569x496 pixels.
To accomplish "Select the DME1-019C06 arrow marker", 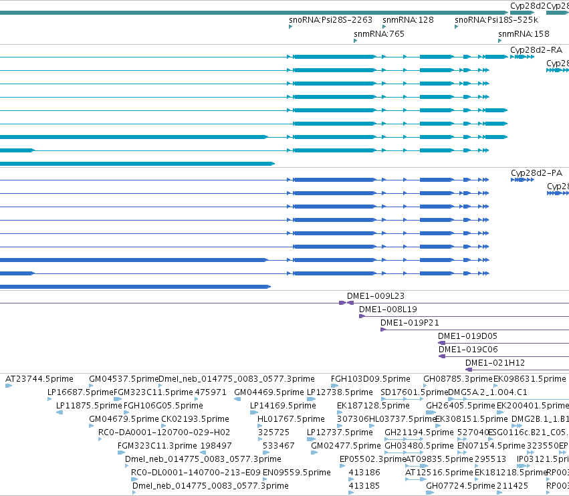I will click(442, 356).
